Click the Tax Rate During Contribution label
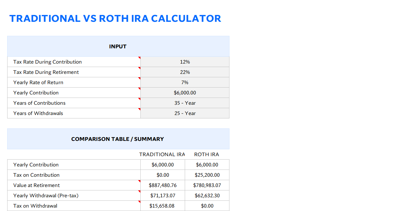Image resolution: width=407 pixels, height=211 pixels. (48, 62)
